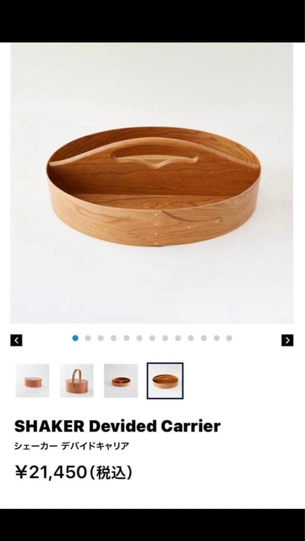The height and width of the screenshot is (541, 305).
Task: Select the first carousel dot
Action: coord(75,338)
